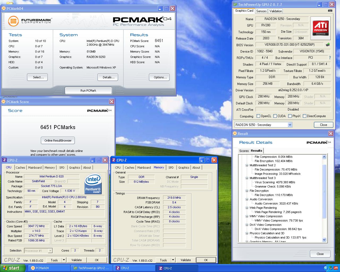Click PCMark Score title bar icon
The image size is (340, 272).
[x=4, y=101]
